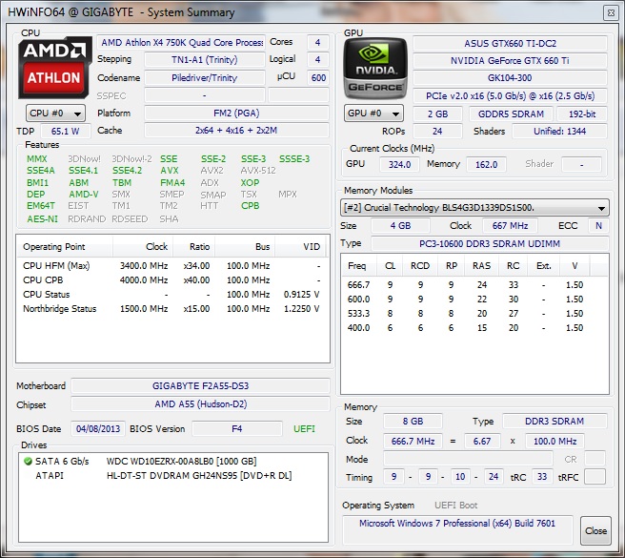Screen dimensions: 625x558
Task: Click the memory size 8 GB field
Action: (x=413, y=422)
